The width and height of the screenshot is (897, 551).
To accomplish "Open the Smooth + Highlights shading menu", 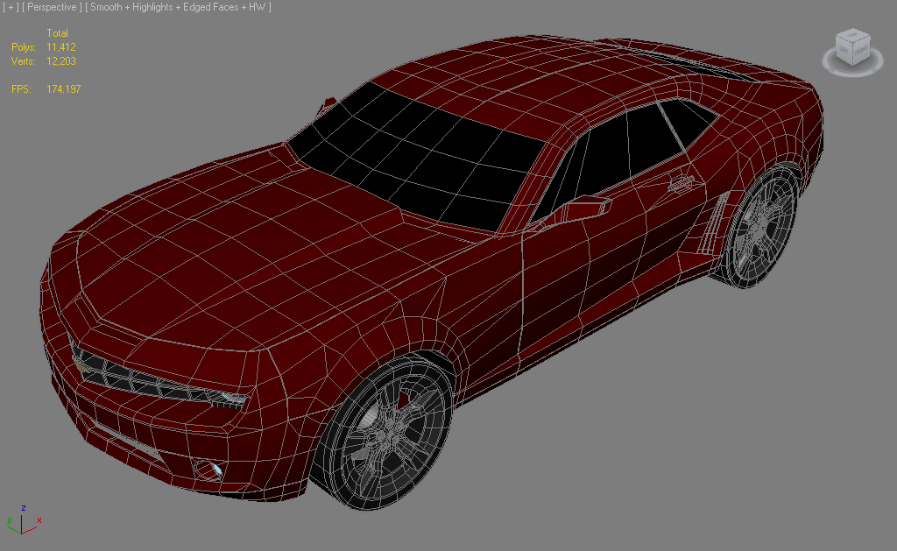I will pyautogui.click(x=179, y=7).
